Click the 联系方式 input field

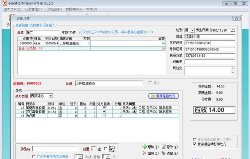pos(210,55)
